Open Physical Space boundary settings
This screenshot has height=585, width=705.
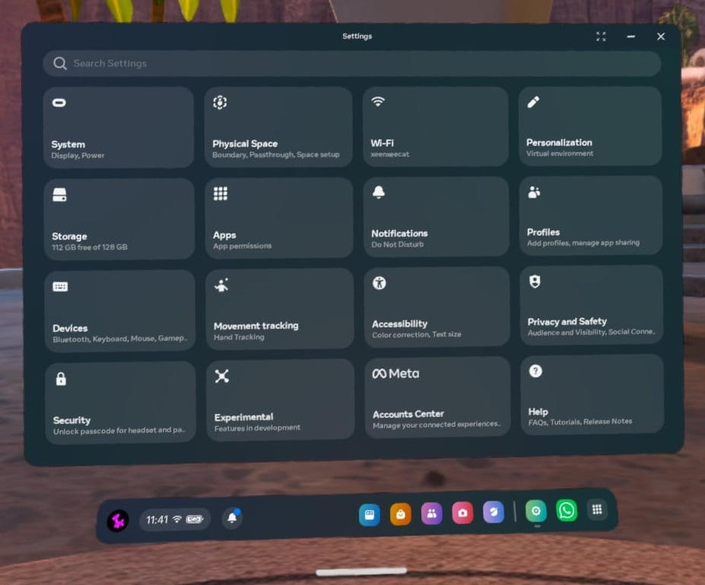pyautogui.click(x=278, y=127)
